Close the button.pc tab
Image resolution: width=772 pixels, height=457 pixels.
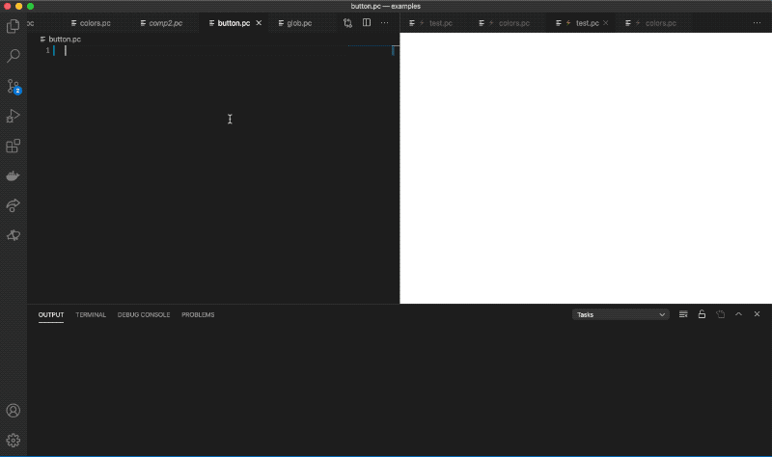coord(259,23)
